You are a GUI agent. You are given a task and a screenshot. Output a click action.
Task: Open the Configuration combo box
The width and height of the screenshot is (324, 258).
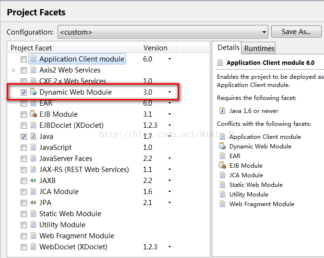(x=163, y=32)
